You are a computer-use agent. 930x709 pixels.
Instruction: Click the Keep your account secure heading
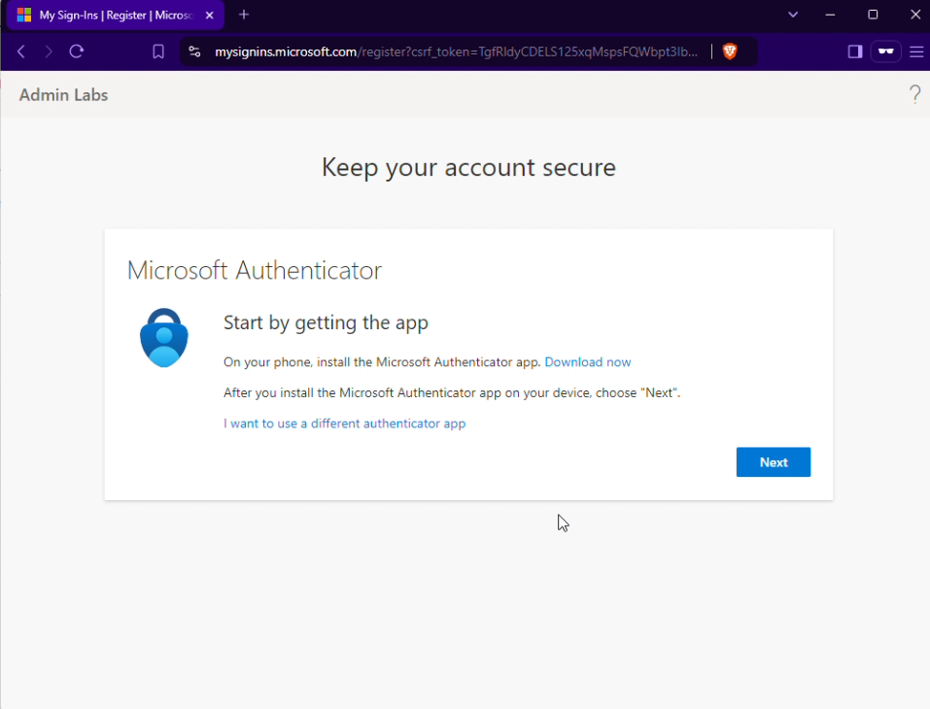468,167
